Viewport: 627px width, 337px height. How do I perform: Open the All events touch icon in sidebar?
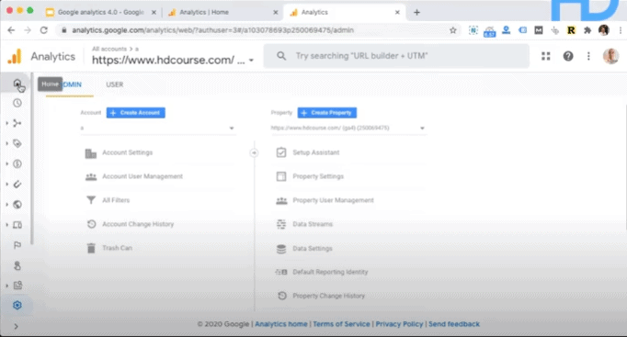[x=17, y=265]
